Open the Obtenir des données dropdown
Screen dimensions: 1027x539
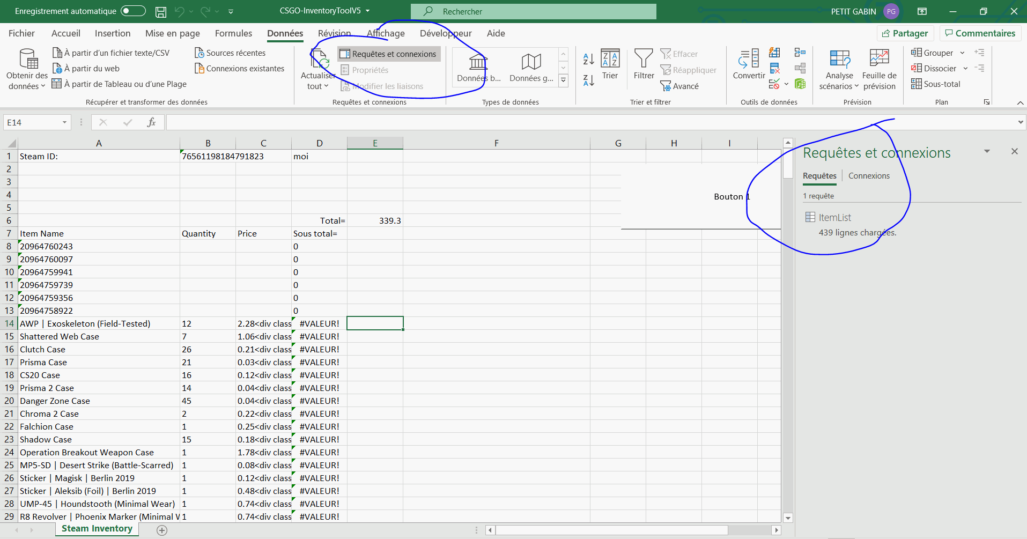point(27,70)
